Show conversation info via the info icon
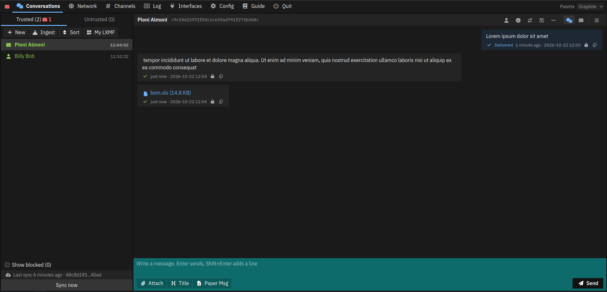Screen dimensions: 607x292 (x=518, y=20)
